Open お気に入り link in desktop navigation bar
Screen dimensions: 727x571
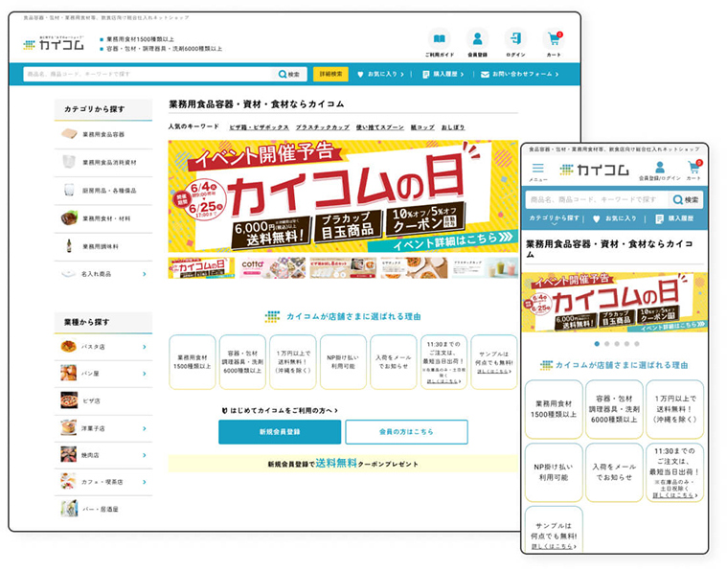click(x=380, y=74)
